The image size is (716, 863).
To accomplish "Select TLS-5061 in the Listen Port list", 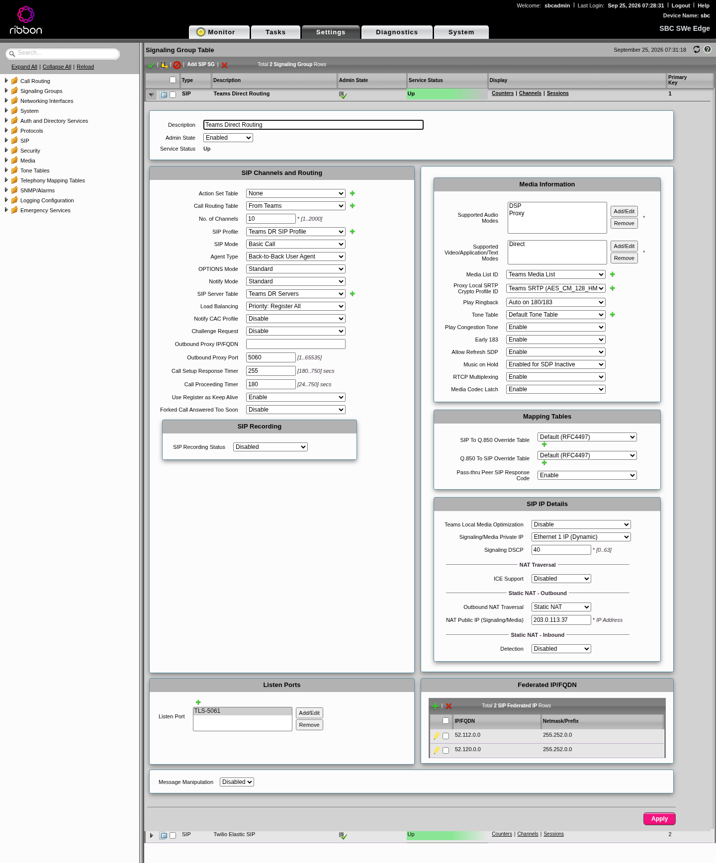I will [243, 711].
